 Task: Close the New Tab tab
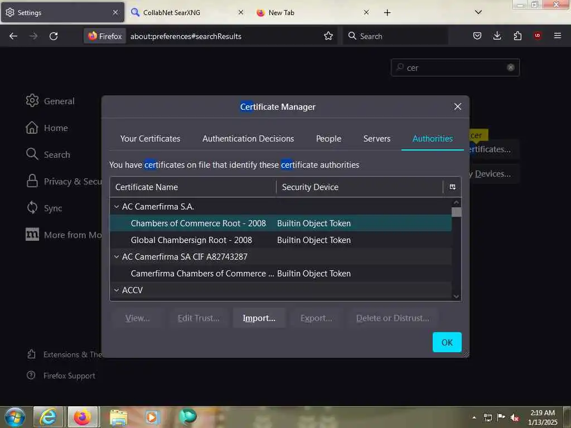pos(366,12)
